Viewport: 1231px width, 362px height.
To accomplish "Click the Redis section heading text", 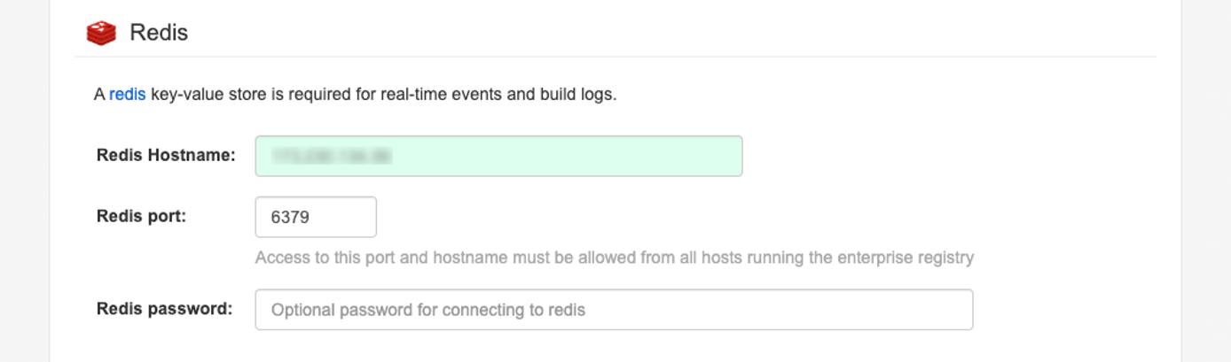I will click(x=159, y=33).
